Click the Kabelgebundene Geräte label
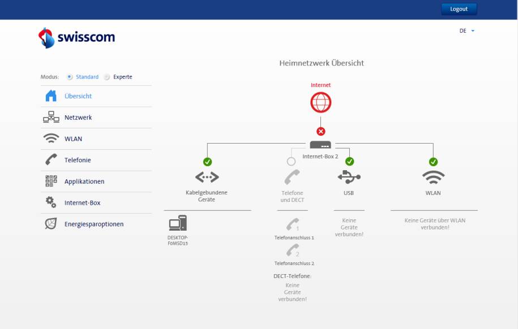 207,196
